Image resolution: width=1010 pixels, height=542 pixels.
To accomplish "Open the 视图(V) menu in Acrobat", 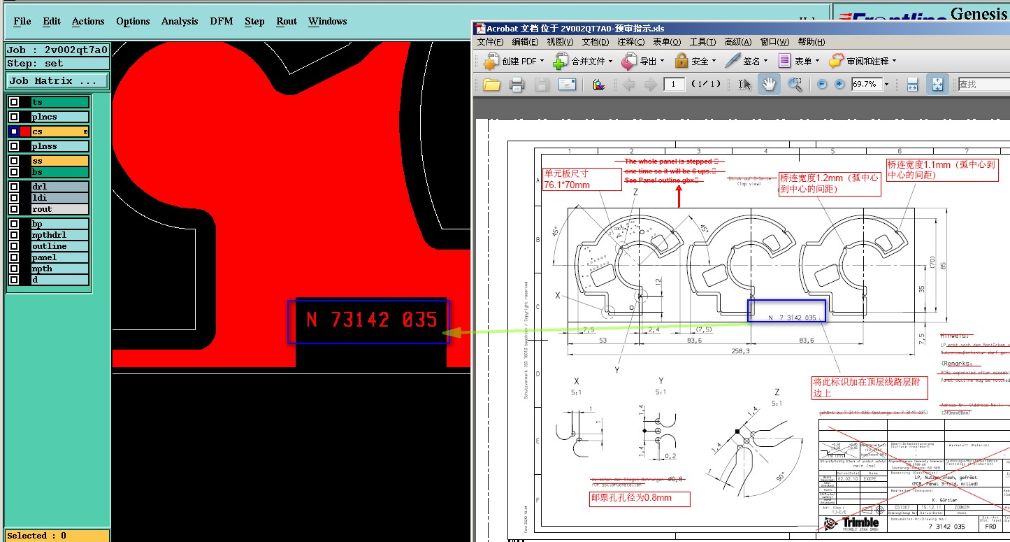I will [559, 42].
